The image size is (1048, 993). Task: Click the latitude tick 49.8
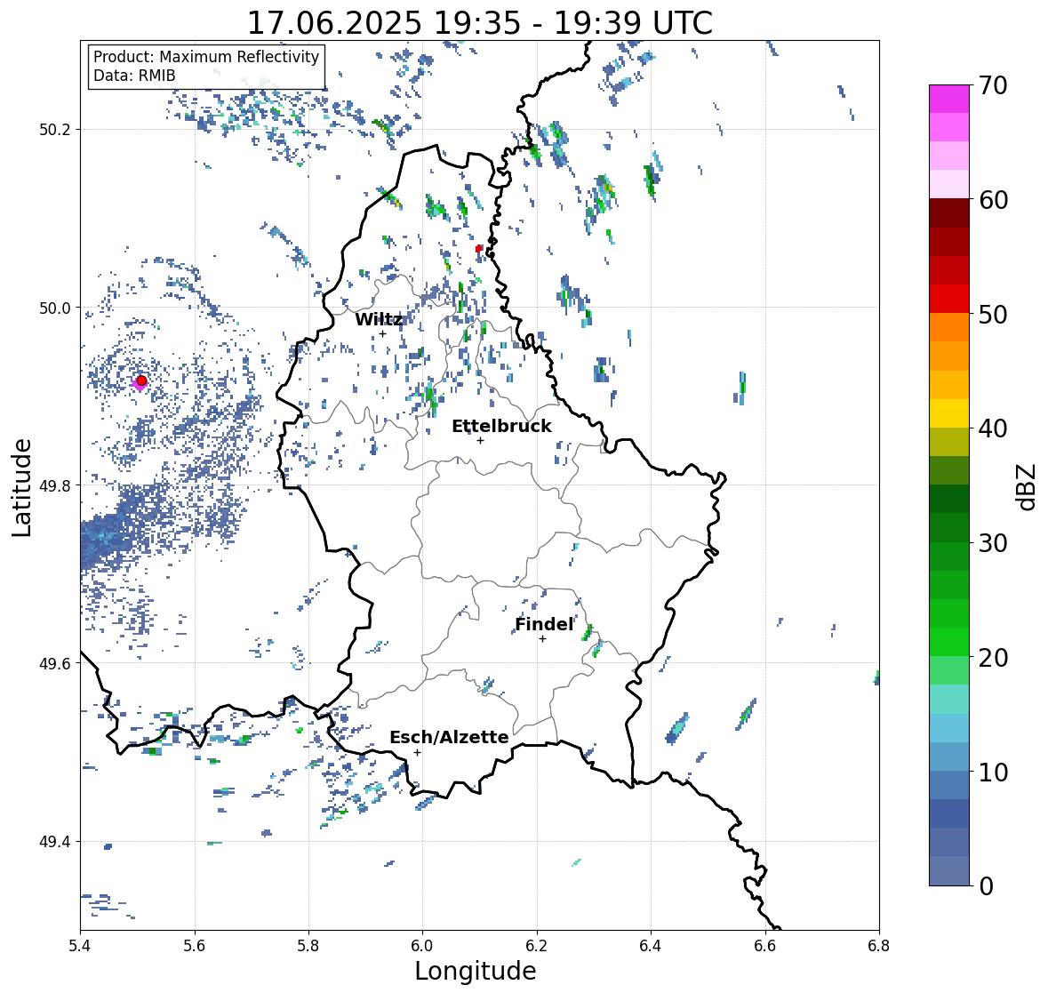tap(55, 485)
